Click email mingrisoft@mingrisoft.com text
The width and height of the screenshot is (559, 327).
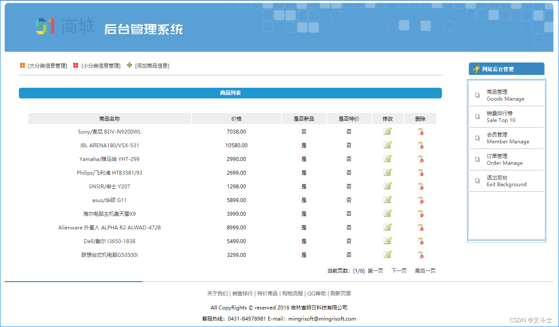(x=322, y=319)
